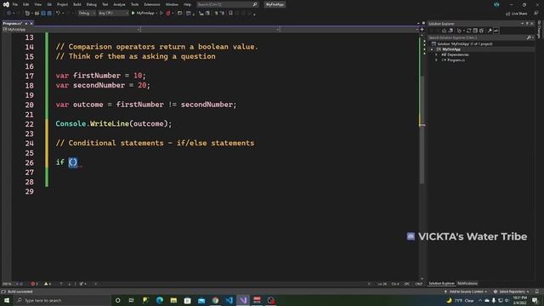
Task: Click split editor icon above scrollbar
Action: pyautogui.click(x=422, y=30)
